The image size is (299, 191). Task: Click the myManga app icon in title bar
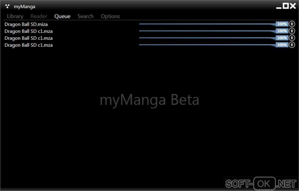(7, 6)
